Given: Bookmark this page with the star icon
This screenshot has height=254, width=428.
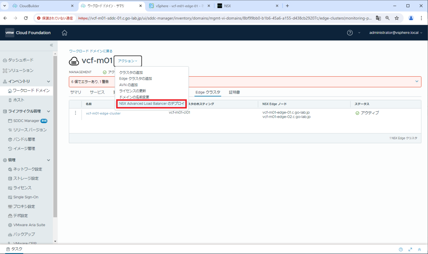Looking at the screenshot, I should click(x=397, y=18).
